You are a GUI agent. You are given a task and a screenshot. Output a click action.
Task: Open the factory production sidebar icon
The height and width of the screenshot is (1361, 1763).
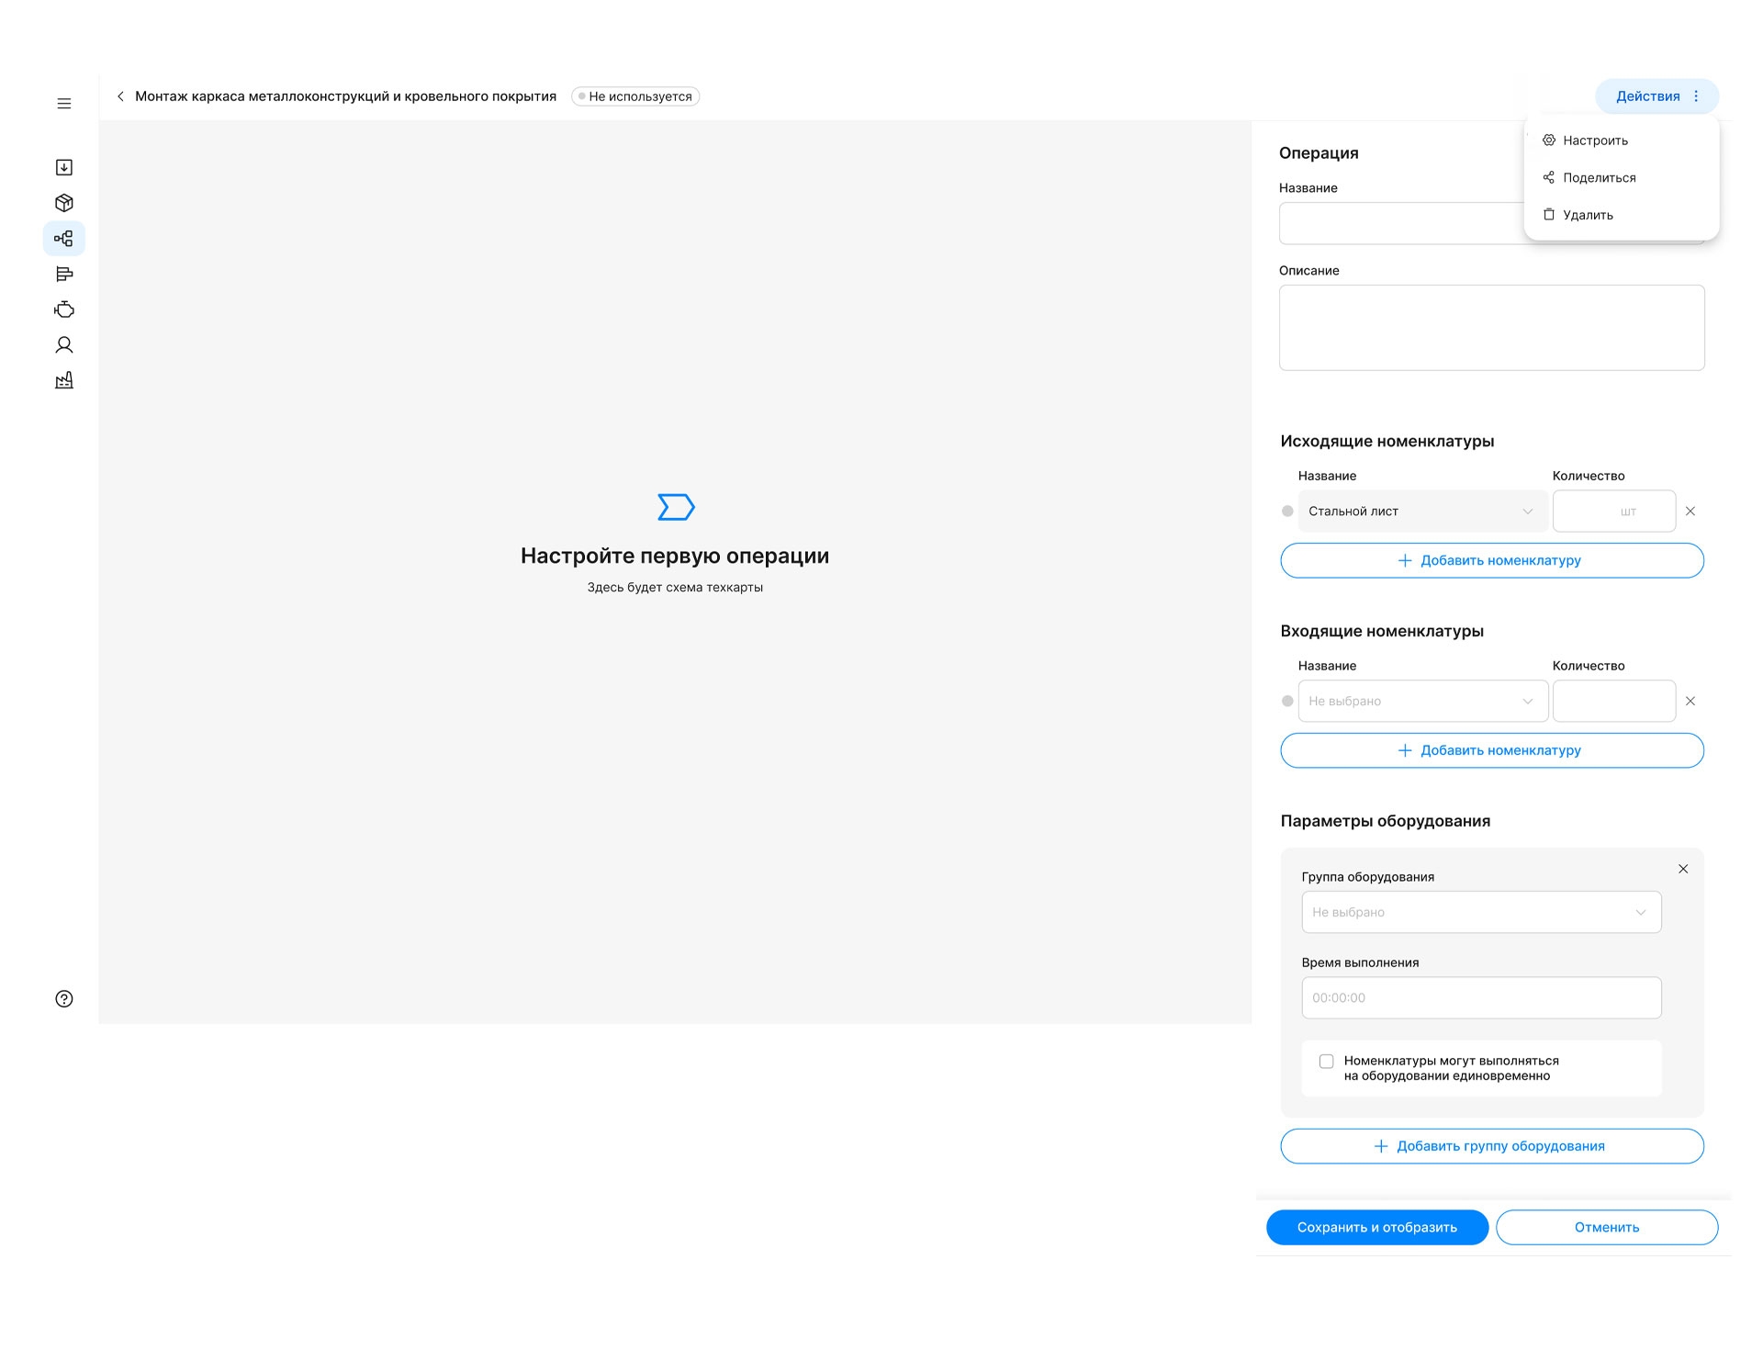point(64,380)
